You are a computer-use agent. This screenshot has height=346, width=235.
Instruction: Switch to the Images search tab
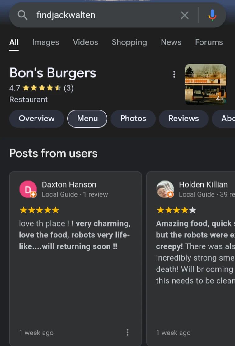[x=45, y=42]
